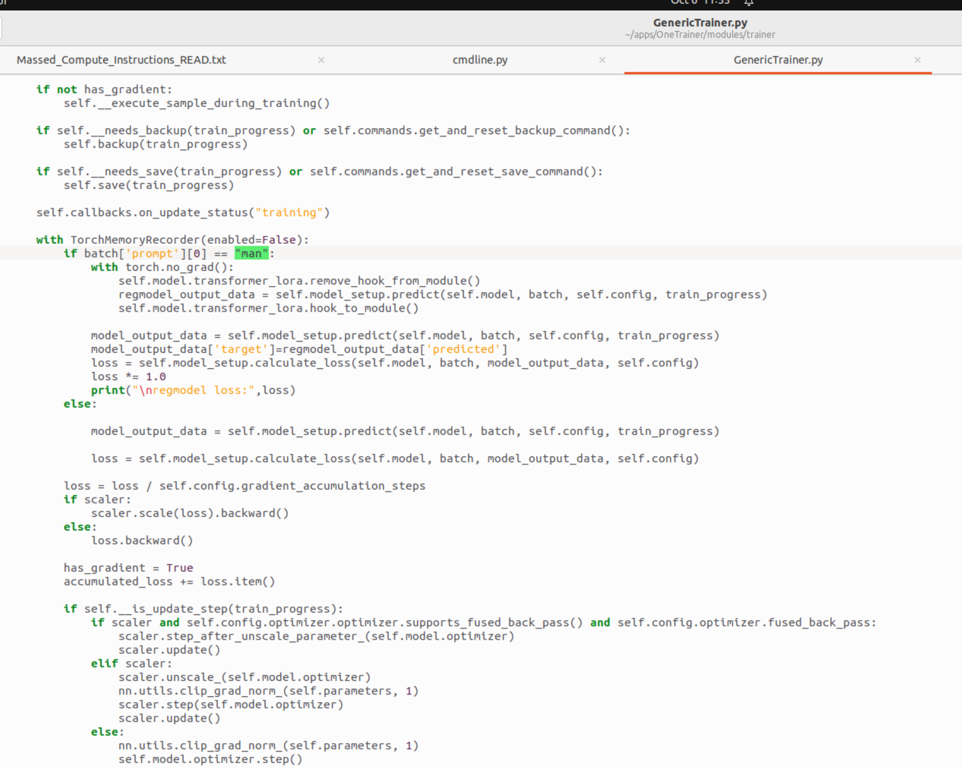Click the loss.backward() line
962x768 pixels.
point(142,541)
